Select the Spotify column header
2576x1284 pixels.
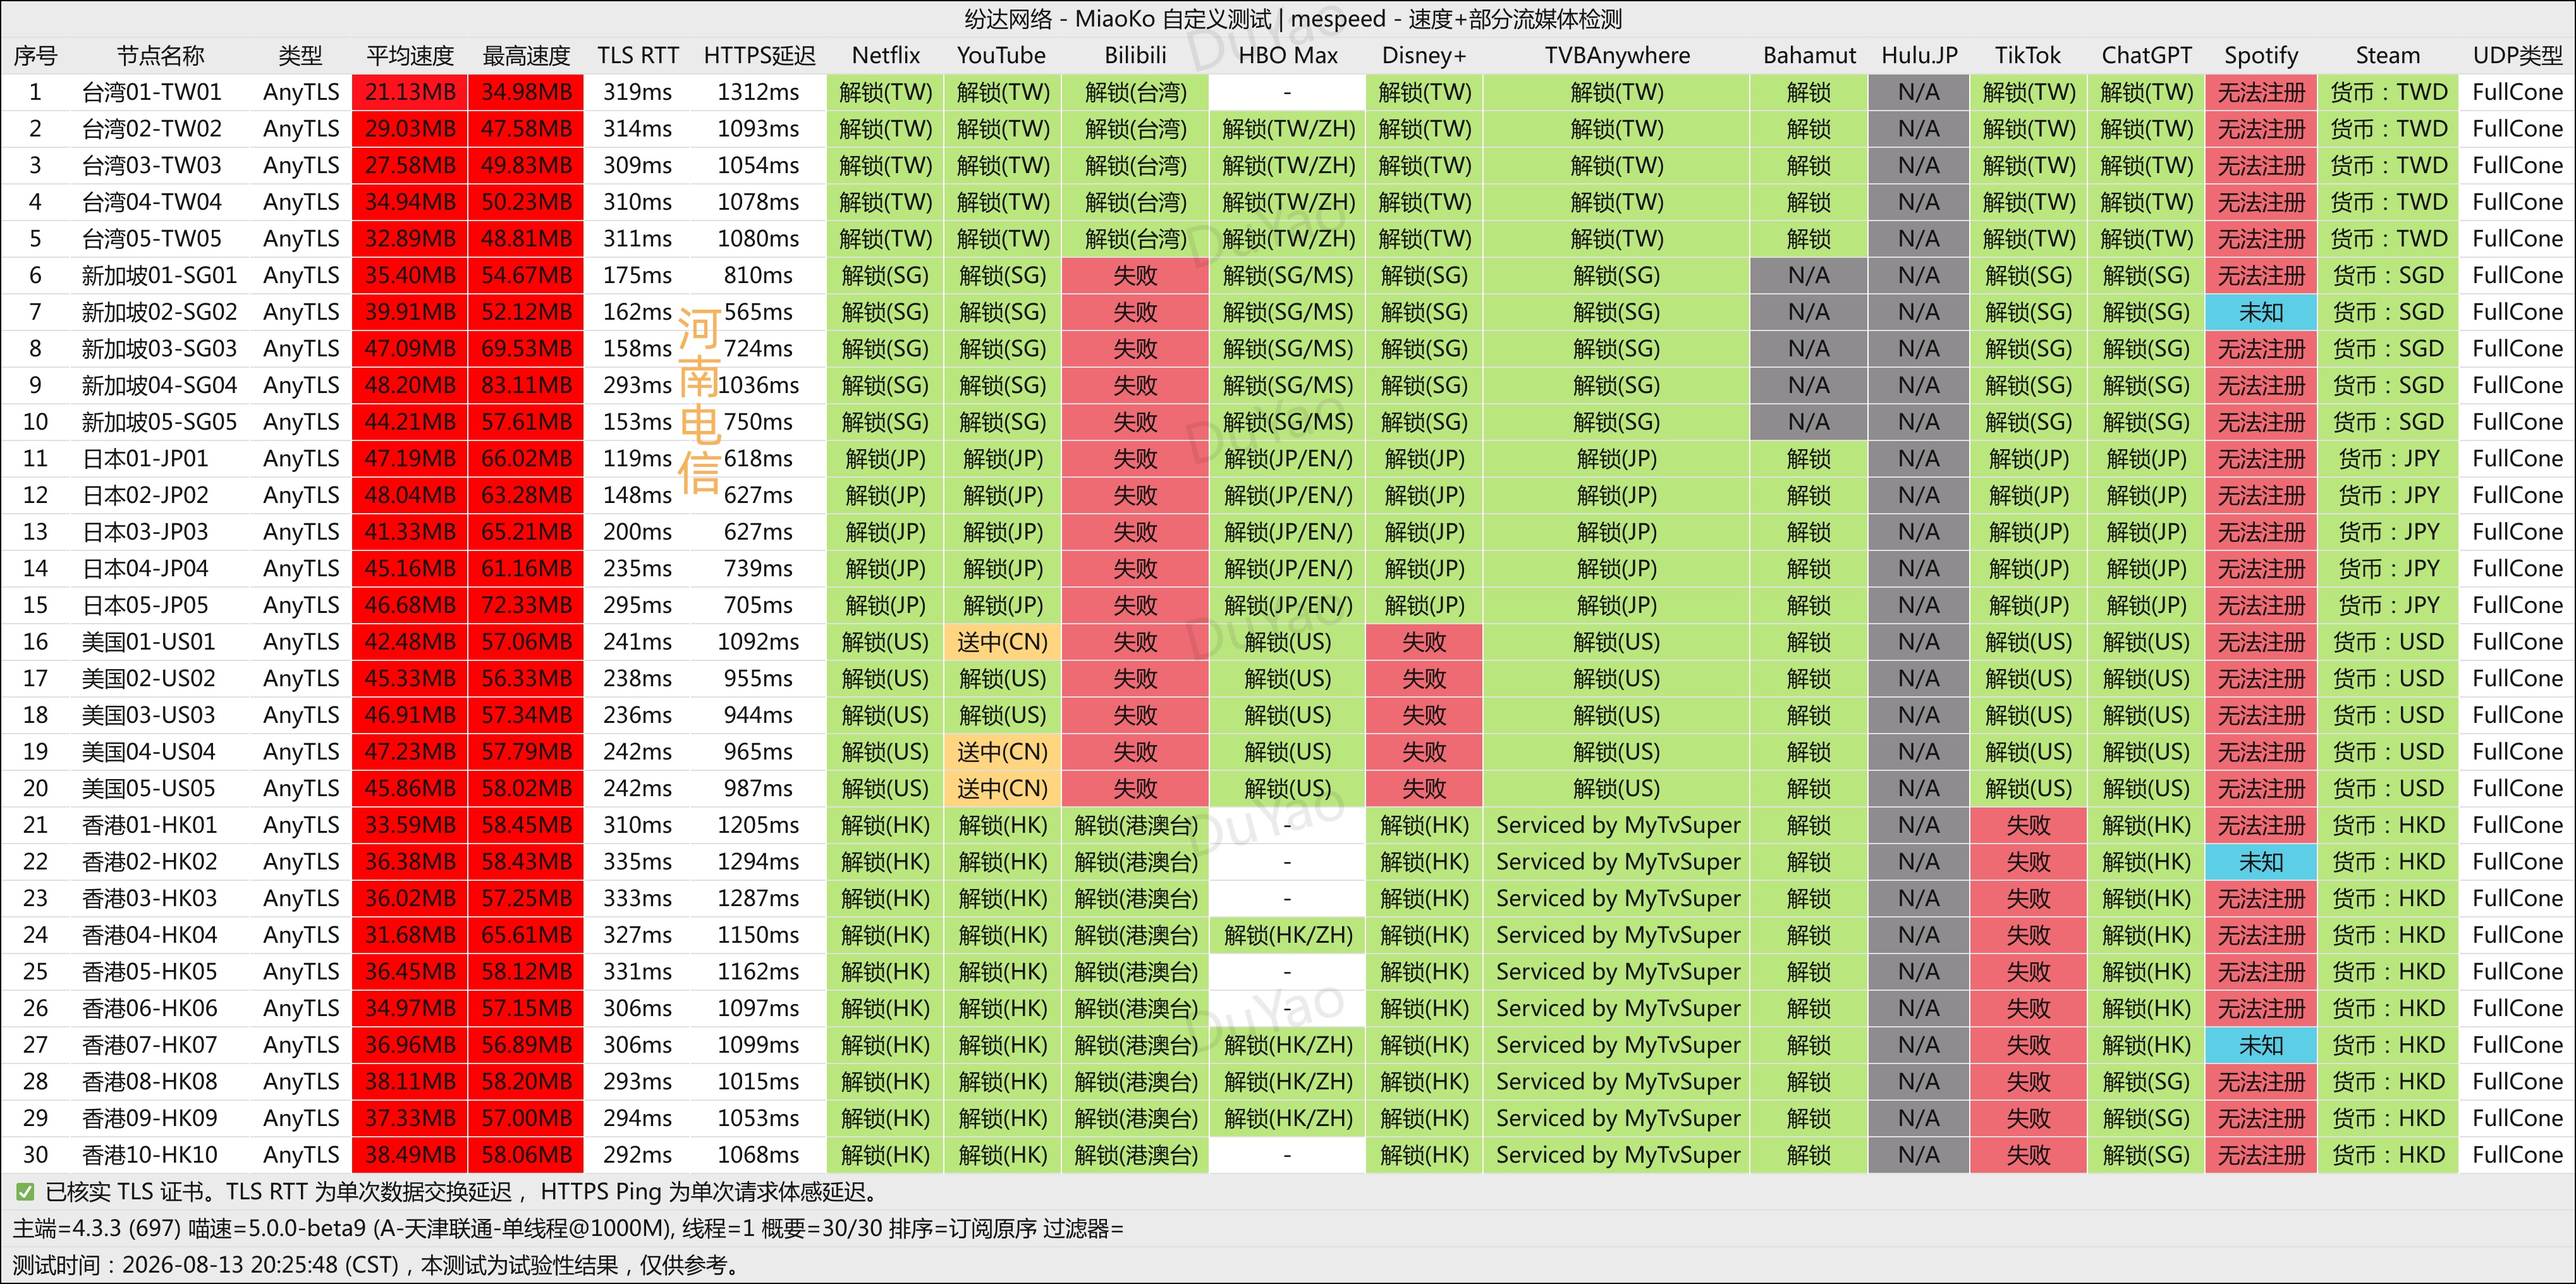[x=2261, y=56]
